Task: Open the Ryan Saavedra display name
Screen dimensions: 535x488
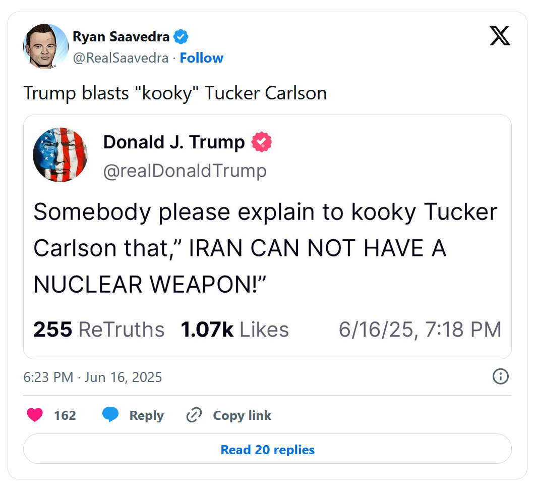Action: click(x=121, y=36)
